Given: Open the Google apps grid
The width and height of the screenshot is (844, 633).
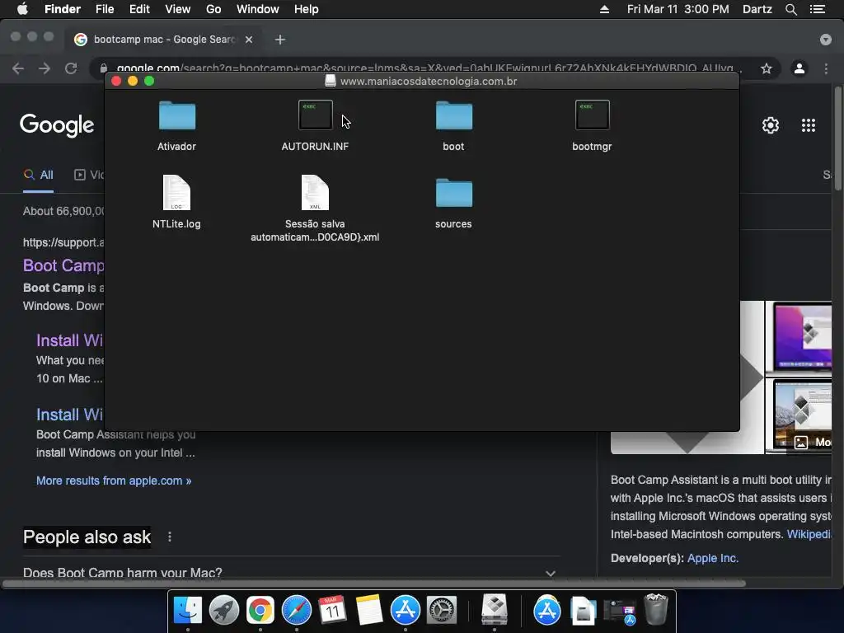Looking at the screenshot, I should point(809,125).
